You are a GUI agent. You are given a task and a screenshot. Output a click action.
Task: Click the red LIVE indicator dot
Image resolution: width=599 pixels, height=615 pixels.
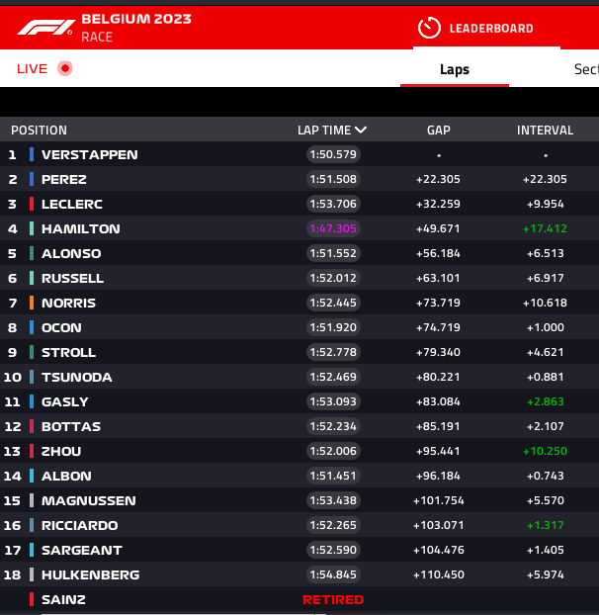point(65,68)
